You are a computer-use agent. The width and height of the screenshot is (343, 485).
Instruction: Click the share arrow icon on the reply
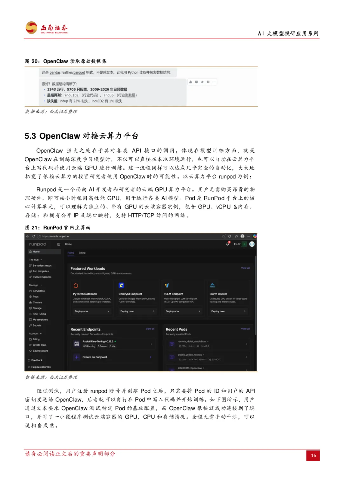(x=202, y=82)
